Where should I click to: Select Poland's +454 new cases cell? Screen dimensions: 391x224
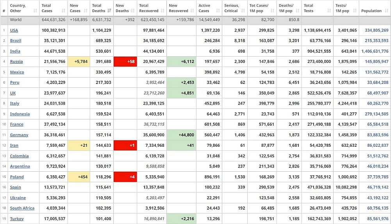point(79,177)
